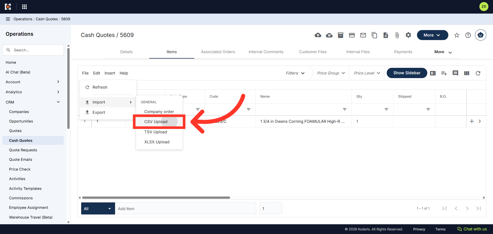Open the Price Level dropdown
The height and width of the screenshot is (234, 493).
pos(367,73)
